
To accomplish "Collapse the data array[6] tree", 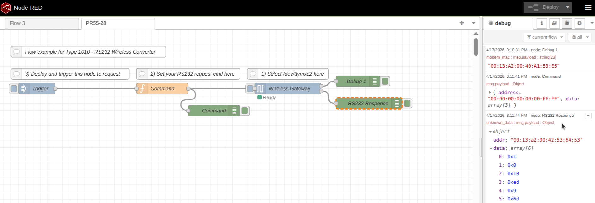I will point(491,148).
